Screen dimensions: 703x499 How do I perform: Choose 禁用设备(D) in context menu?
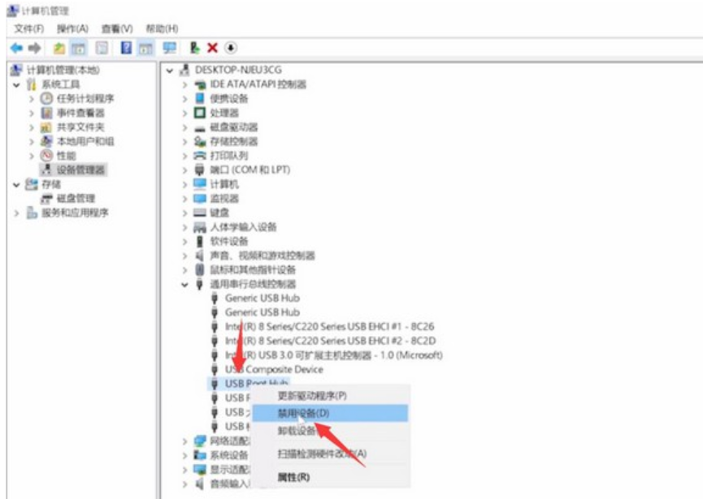point(303,413)
